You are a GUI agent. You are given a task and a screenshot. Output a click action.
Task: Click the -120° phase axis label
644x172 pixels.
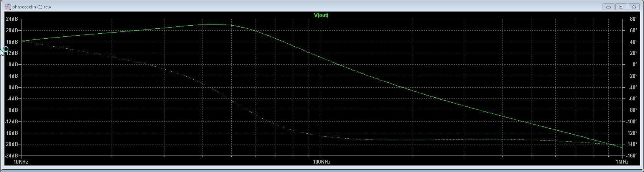coord(632,133)
